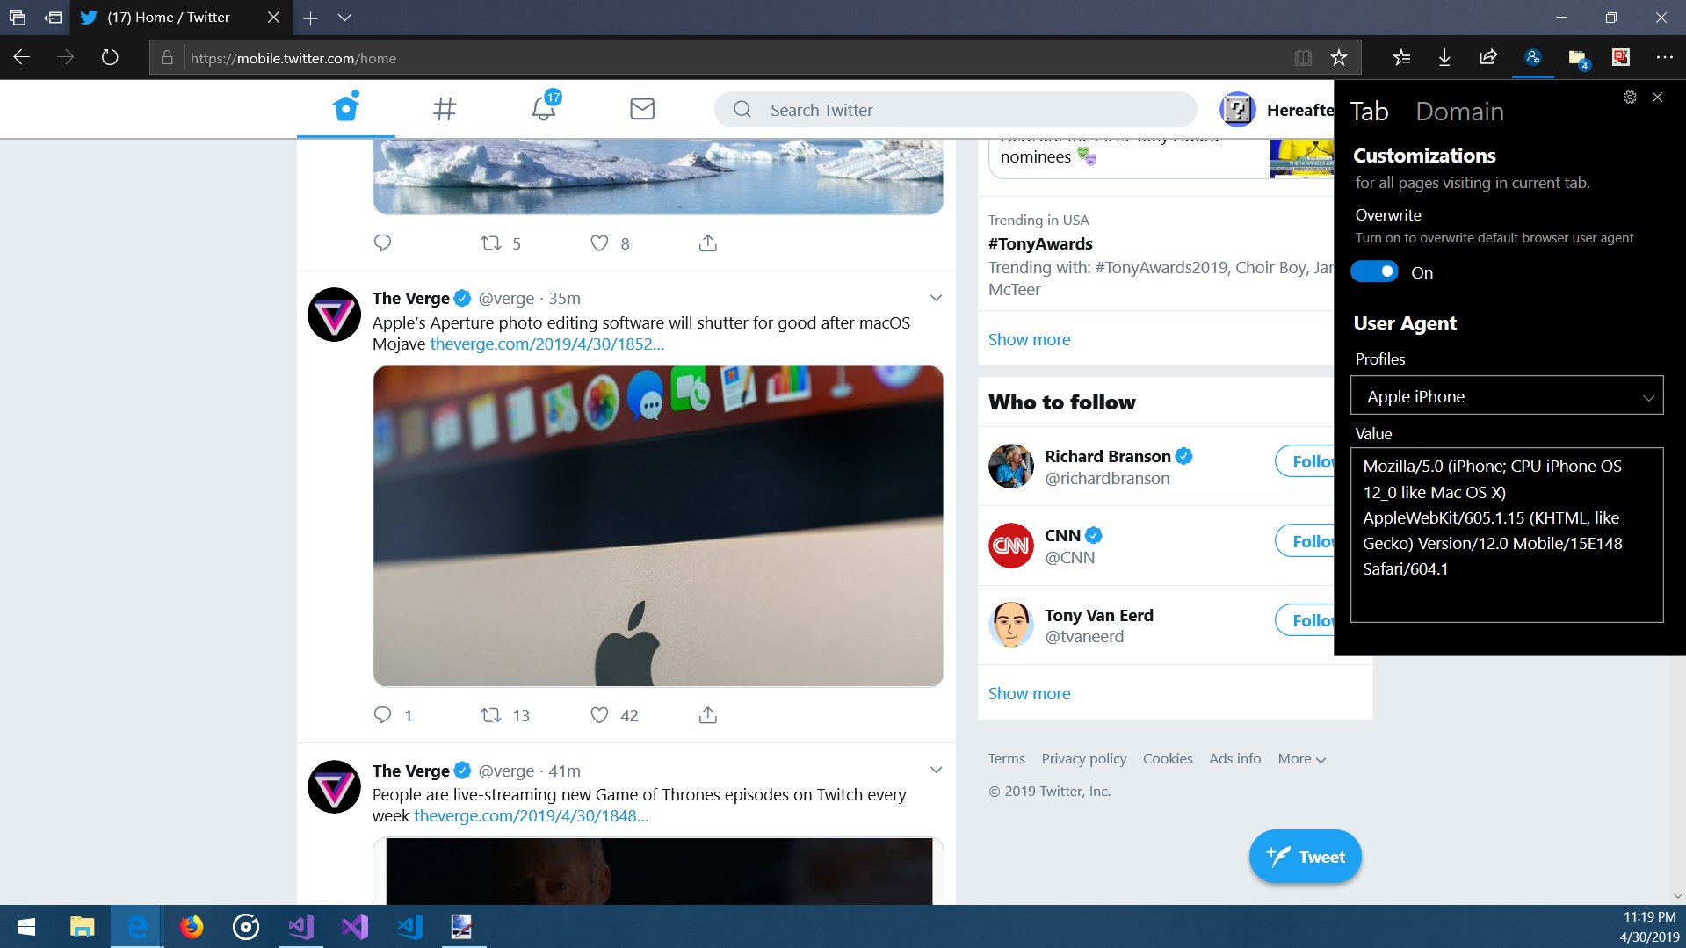Click the Share page icon

1488,58
